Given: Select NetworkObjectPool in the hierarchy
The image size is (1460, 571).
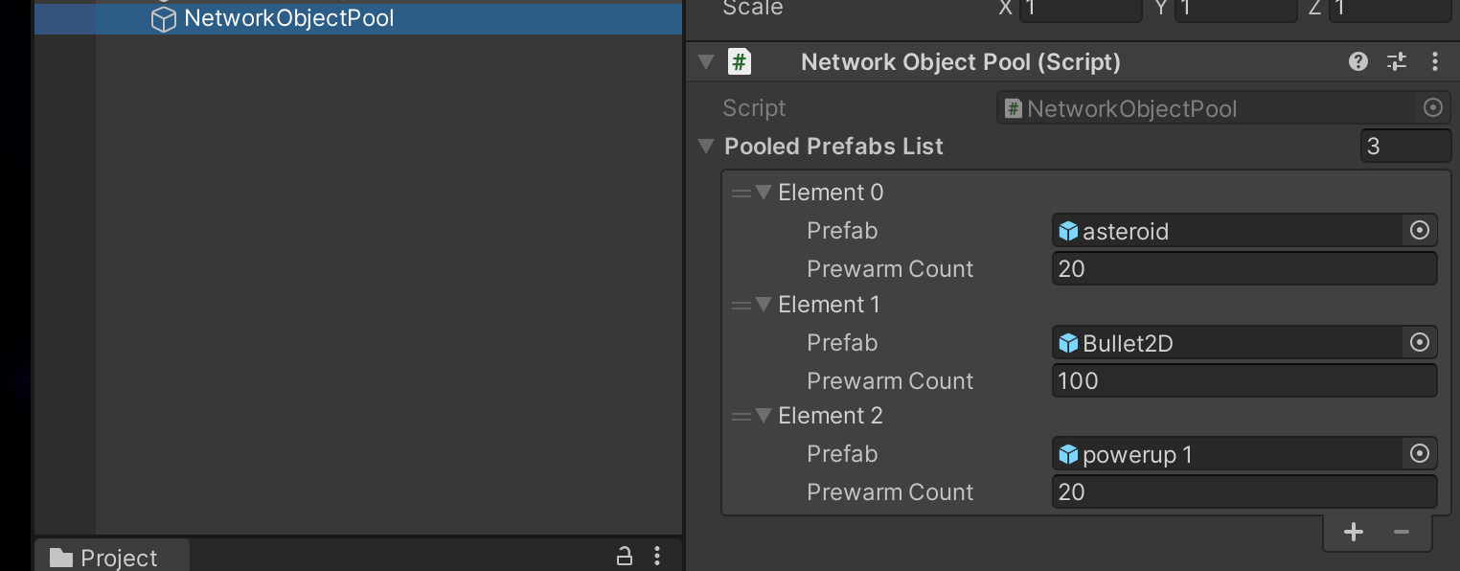Looking at the screenshot, I should (287, 18).
